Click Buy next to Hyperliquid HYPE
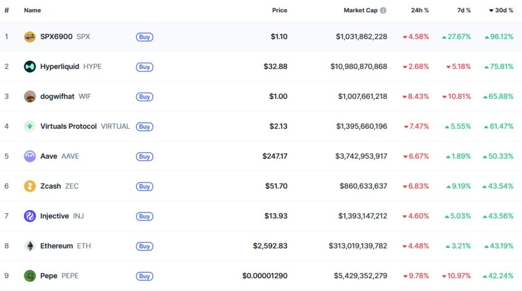Viewport: 522px width, 291px height. pyautogui.click(x=144, y=67)
